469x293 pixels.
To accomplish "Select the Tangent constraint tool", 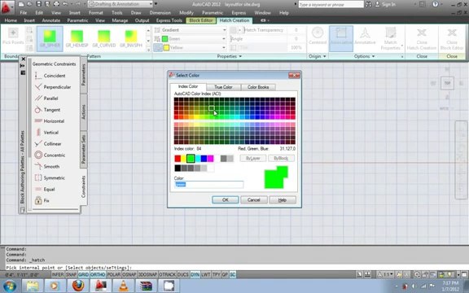I will 47,110.
